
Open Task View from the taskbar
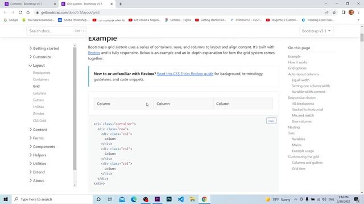[x=110, y=199]
